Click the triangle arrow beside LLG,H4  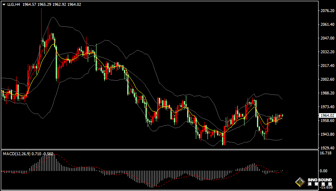(4, 4)
